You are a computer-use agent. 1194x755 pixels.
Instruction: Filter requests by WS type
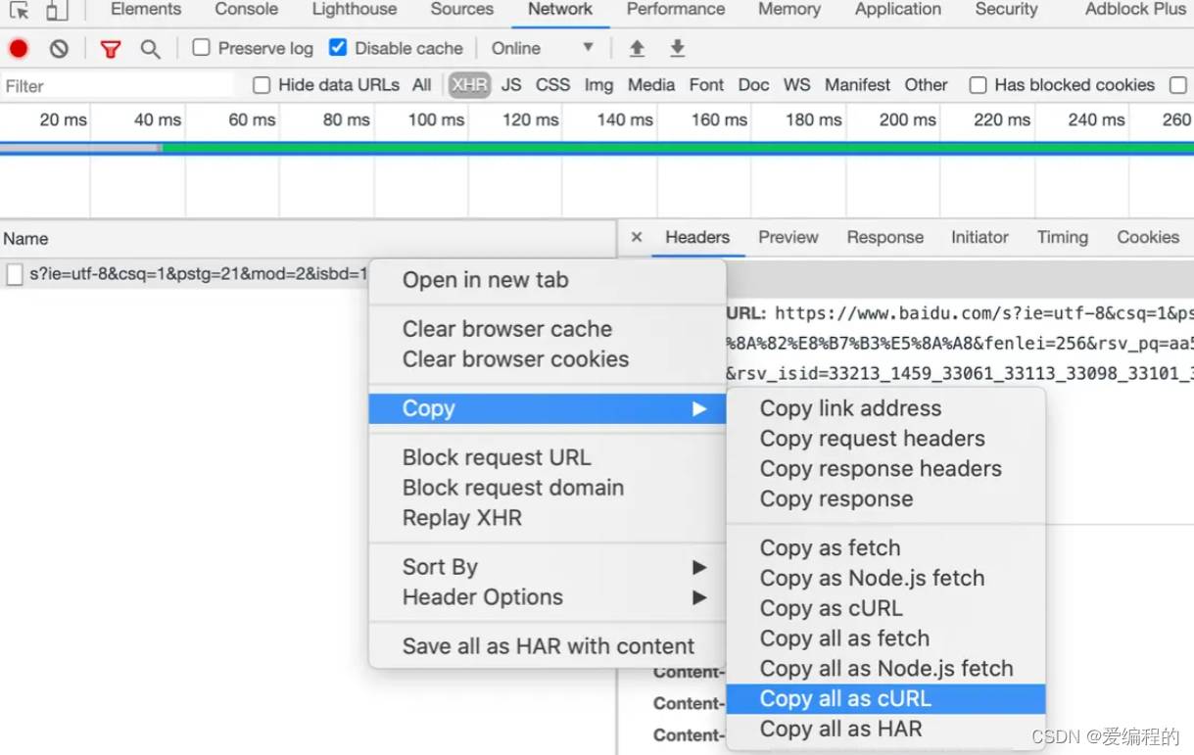point(797,85)
